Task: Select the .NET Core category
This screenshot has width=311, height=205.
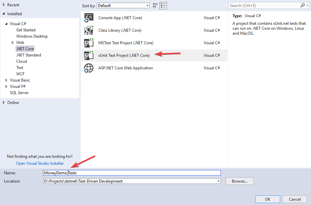Action: coord(25,49)
